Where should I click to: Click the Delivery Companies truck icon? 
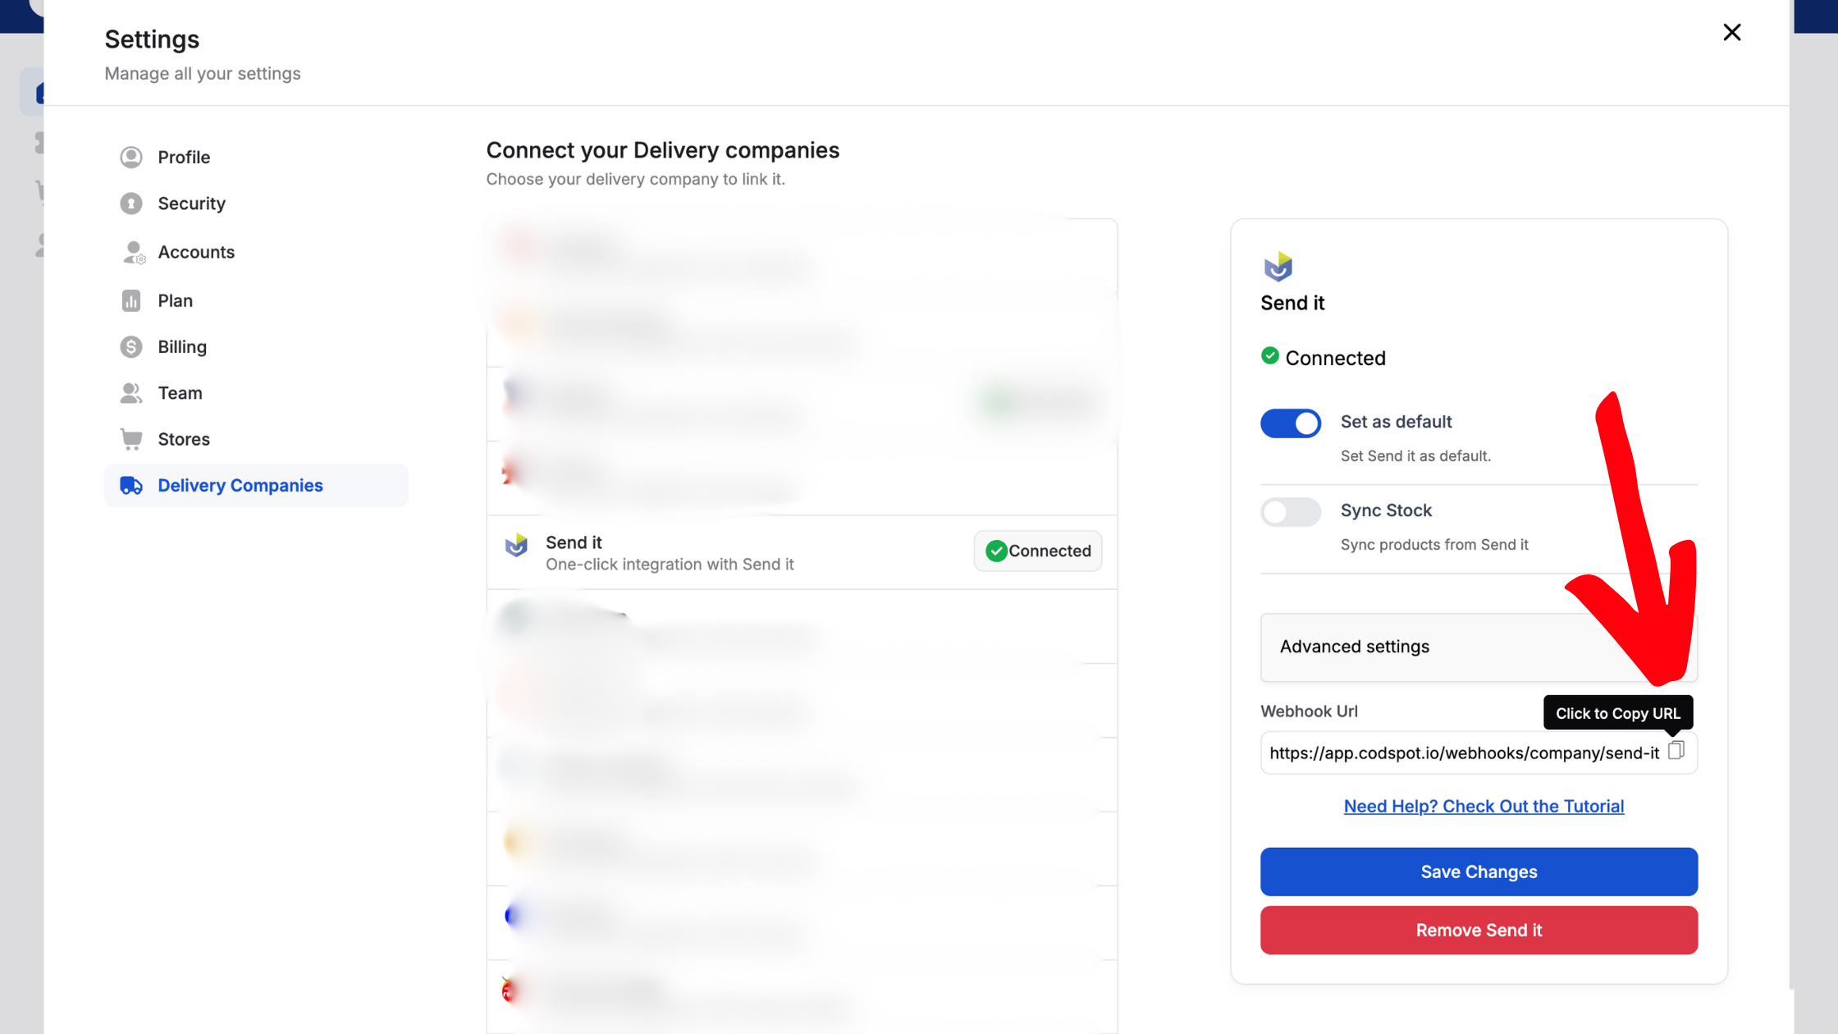[x=131, y=485]
